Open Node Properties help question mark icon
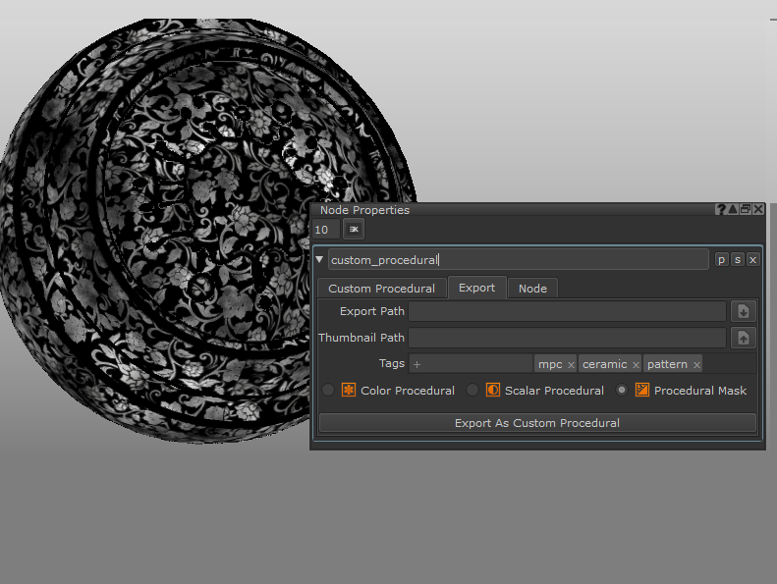This screenshot has width=777, height=584. coord(721,209)
